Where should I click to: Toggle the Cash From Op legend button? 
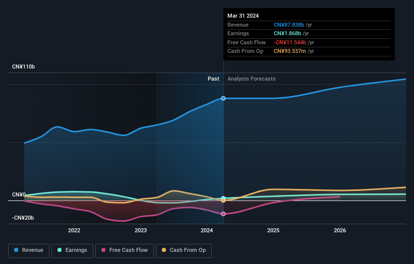click(x=184, y=250)
